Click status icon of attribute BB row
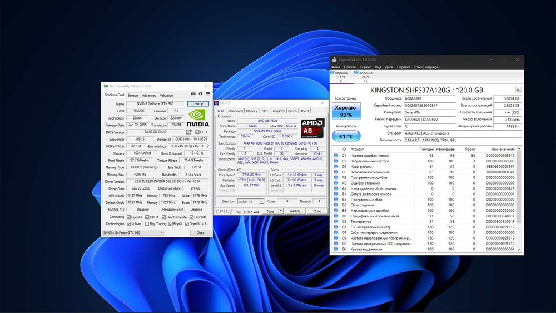 pos(336,211)
